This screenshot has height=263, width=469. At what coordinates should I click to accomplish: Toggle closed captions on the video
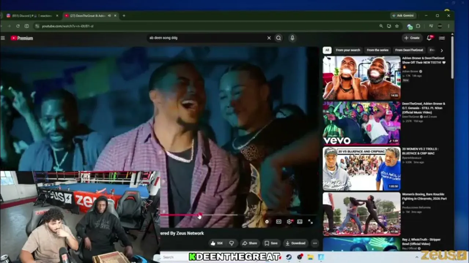click(x=278, y=222)
